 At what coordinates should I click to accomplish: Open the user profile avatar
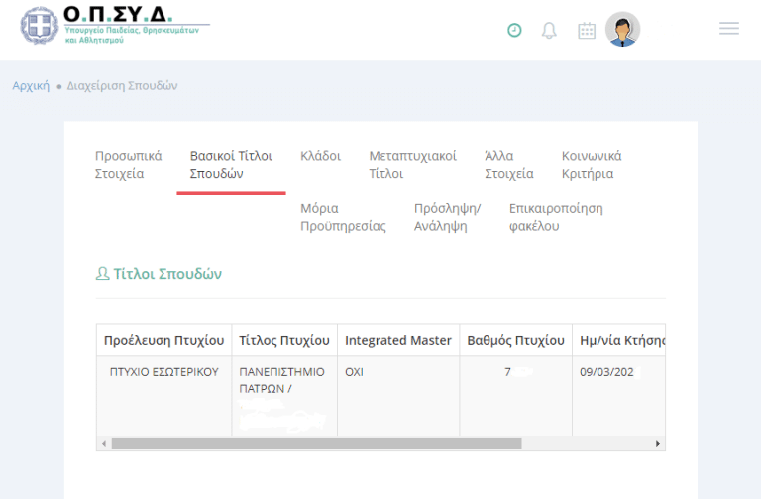[x=622, y=29]
